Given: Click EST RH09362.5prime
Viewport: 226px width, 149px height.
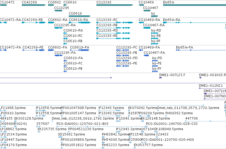Looking at the screenshot, I should coord(179,113).
